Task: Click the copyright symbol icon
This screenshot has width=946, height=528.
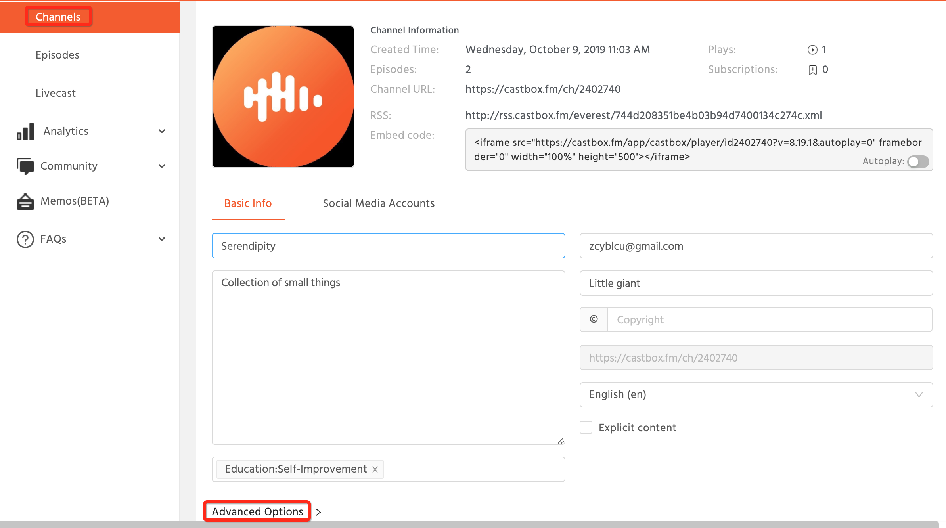Action: point(594,319)
